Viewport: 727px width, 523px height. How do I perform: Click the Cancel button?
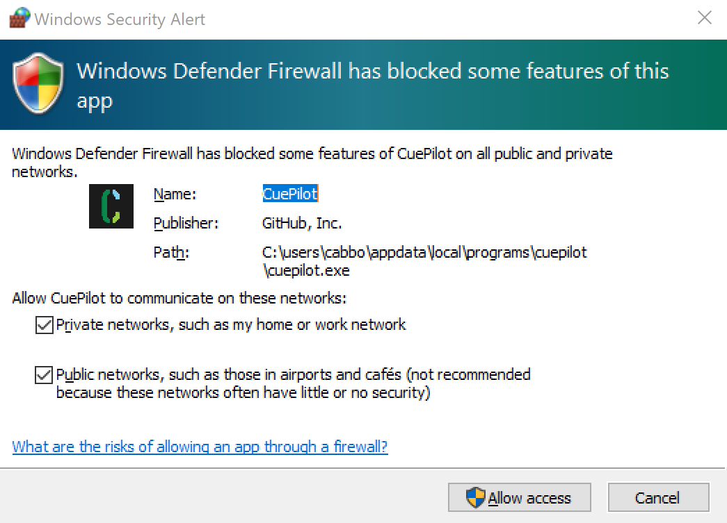pos(657,497)
